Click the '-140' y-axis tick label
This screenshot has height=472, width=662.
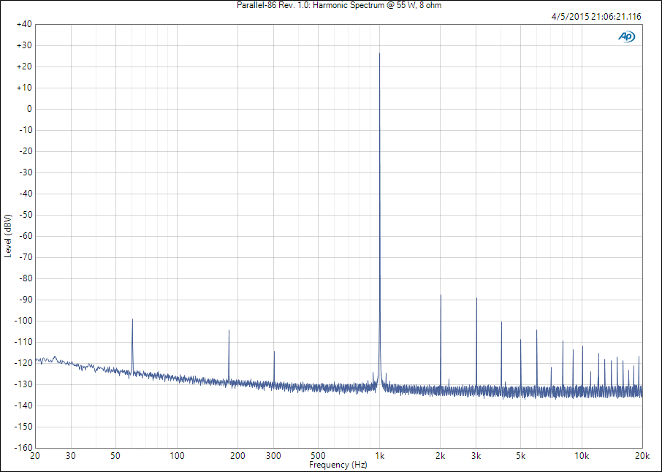23,406
